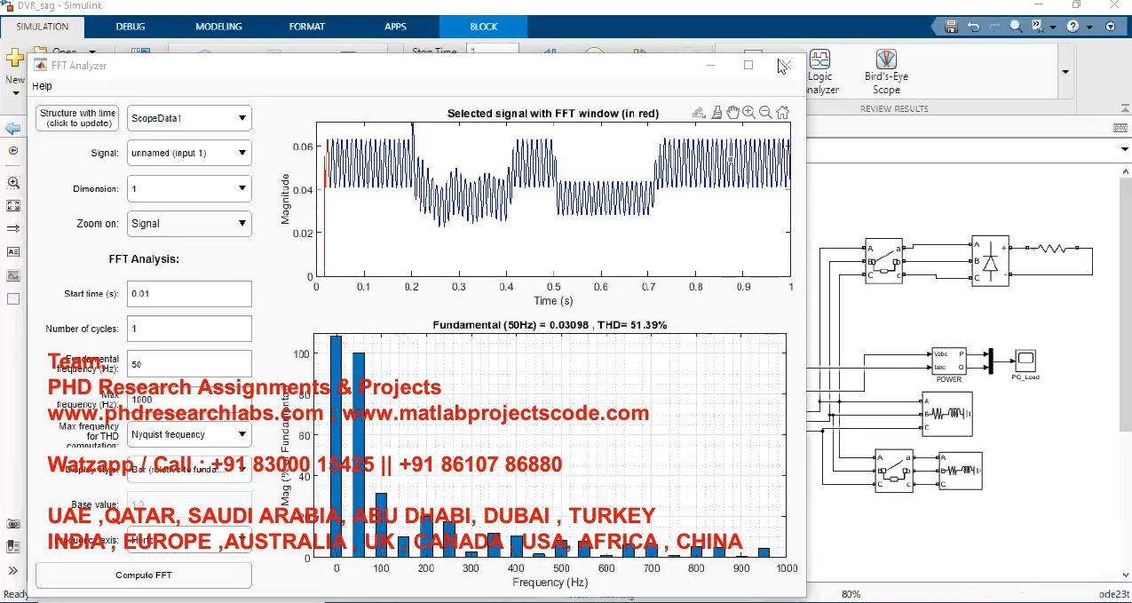Image resolution: width=1132 pixels, height=603 pixels.
Task: Select the POWER measurement block
Action: pyautogui.click(x=948, y=361)
